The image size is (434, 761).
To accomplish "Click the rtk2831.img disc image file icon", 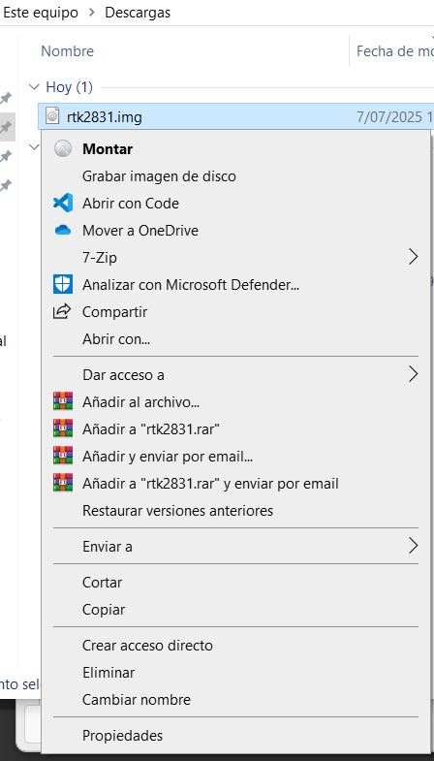I will coord(52,116).
